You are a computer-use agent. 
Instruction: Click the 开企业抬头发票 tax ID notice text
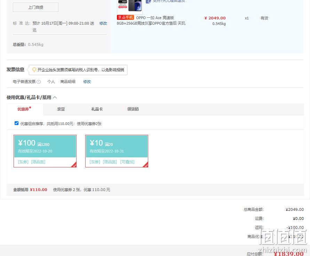(81, 70)
